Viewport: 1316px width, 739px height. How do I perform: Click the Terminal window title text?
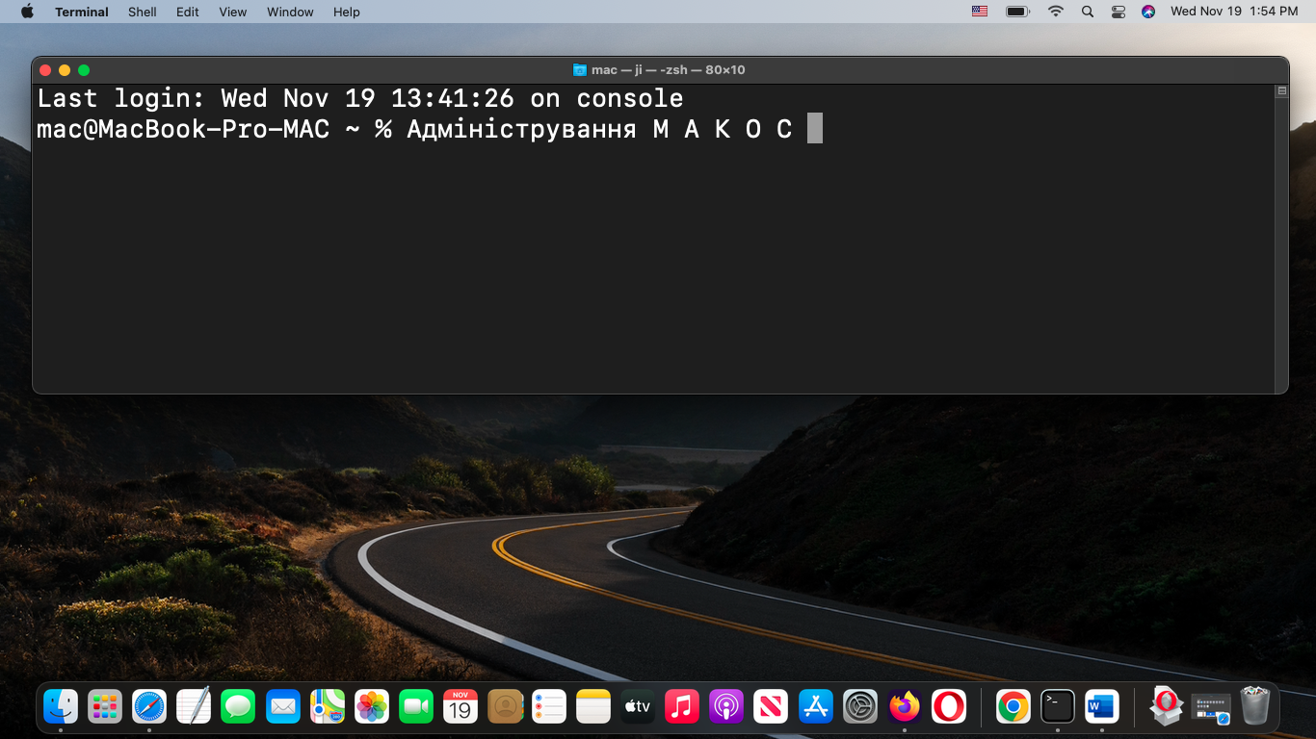(x=668, y=70)
